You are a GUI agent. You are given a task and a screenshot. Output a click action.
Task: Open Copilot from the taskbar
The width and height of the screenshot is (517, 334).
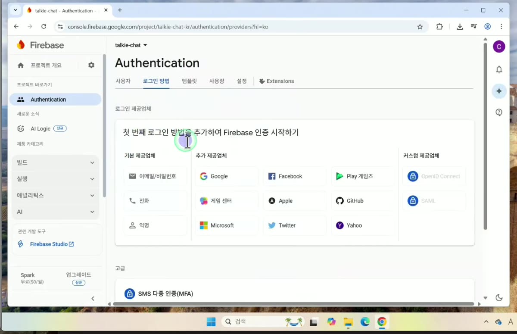pos(331,322)
